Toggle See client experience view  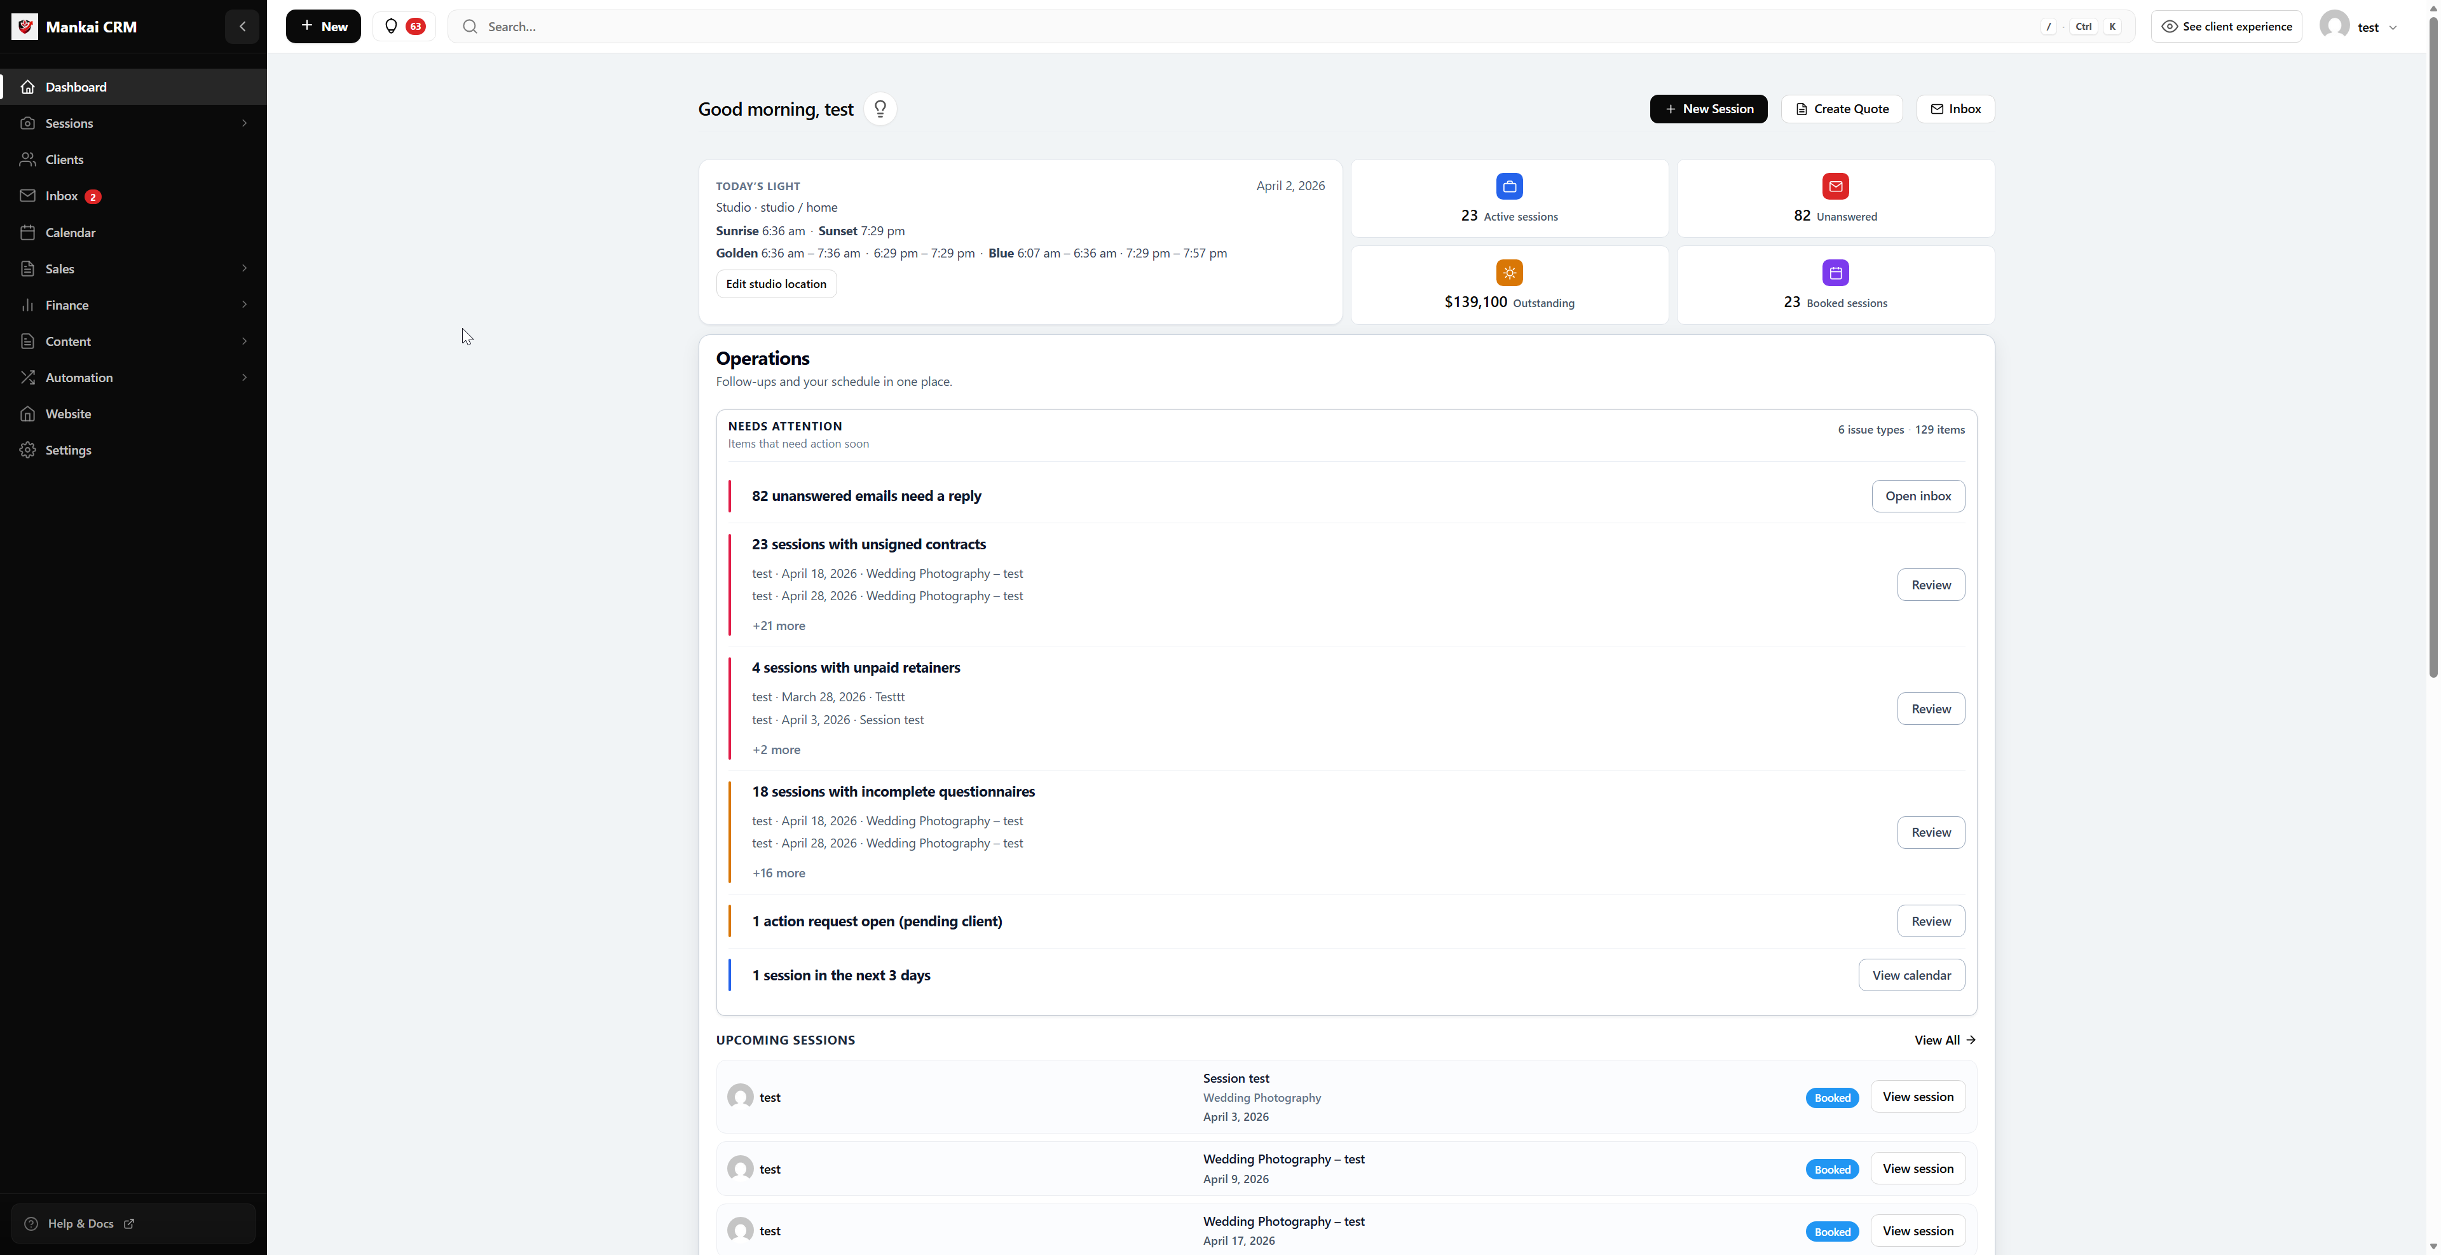2226,27
